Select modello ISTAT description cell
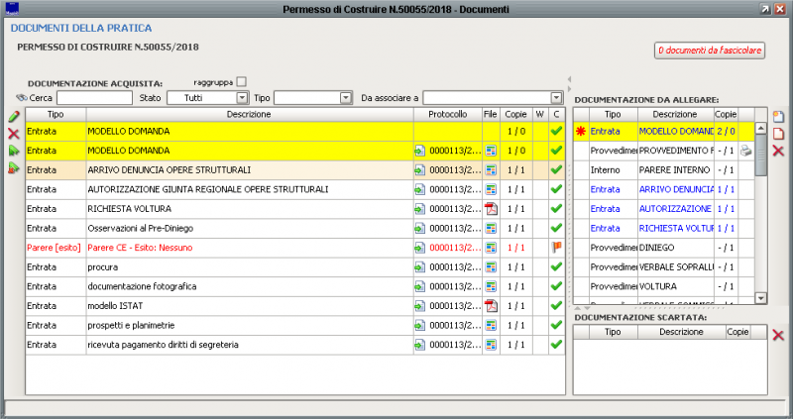 (x=250, y=306)
